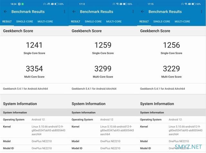Tap back arrow in the 17:15 screenshot
The image size is (206, 153).
coord(142,12)
